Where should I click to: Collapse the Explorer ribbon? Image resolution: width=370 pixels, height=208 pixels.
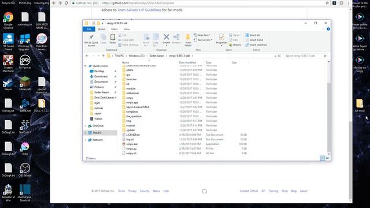click(x=323, y=29)
